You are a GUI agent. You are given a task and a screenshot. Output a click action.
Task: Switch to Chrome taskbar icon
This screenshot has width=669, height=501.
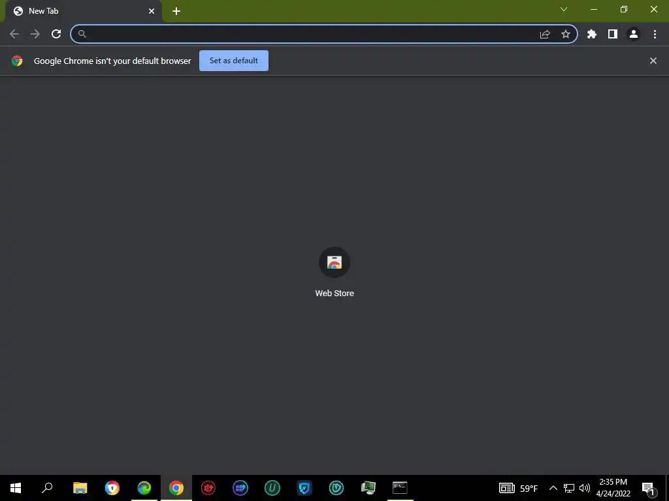click(176, 488)
